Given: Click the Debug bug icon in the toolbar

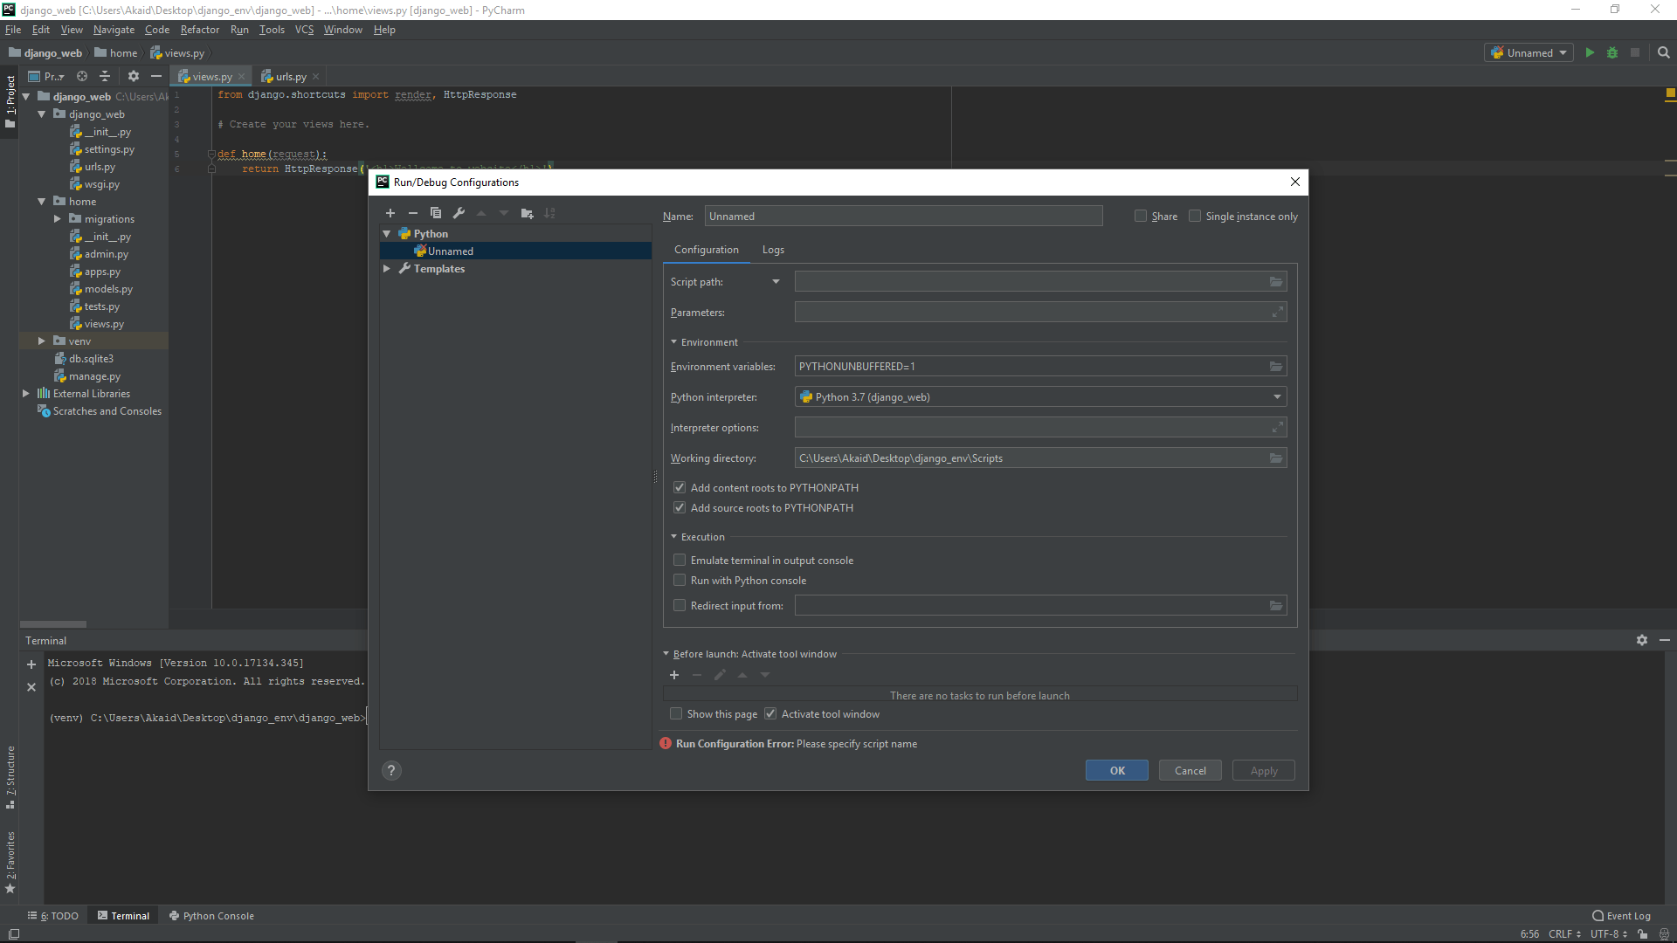Looking at the screenshot, I should pos(1612,53).
